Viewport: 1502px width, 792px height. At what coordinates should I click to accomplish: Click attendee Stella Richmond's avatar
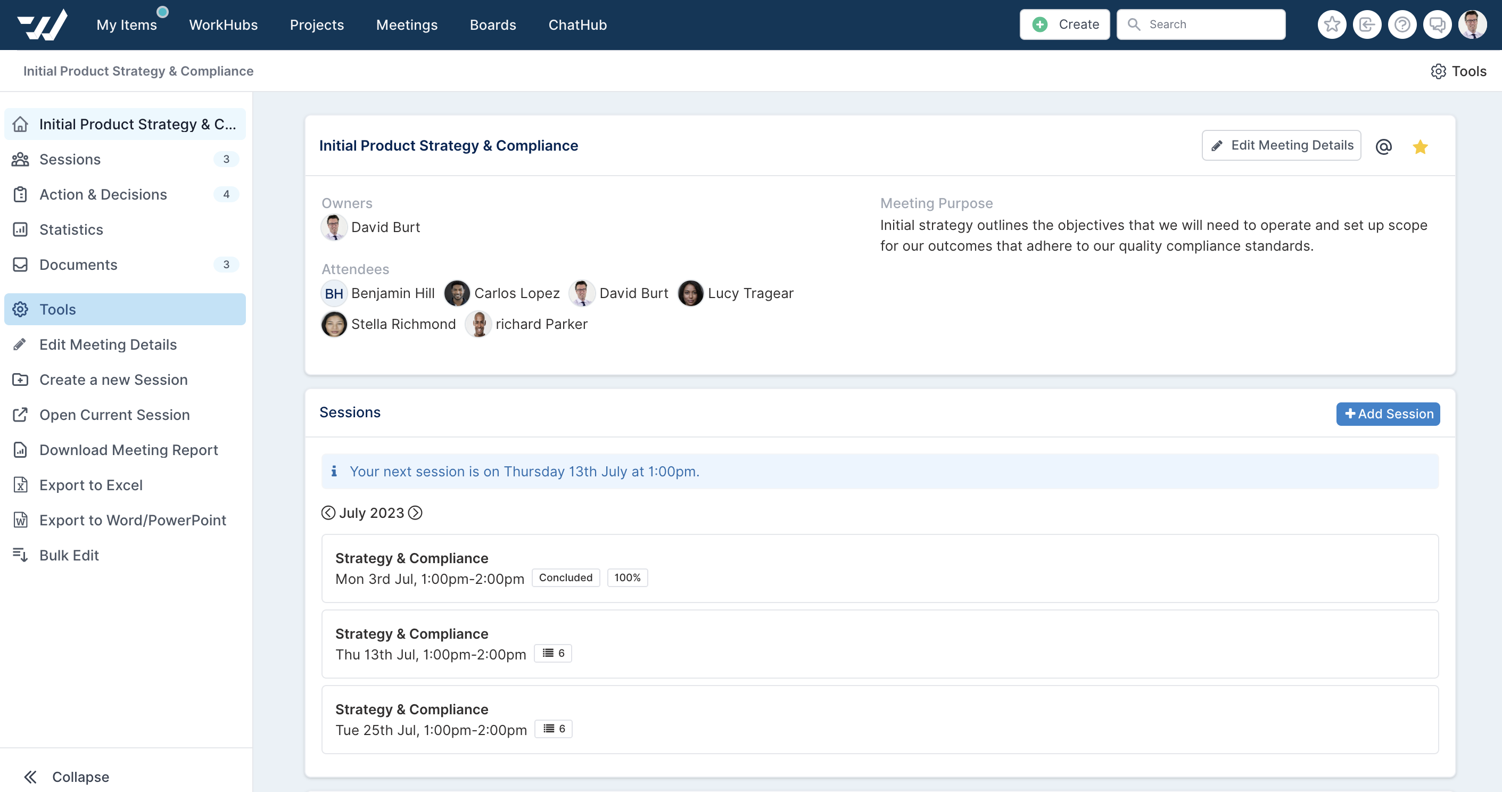(x=334, y=324)
